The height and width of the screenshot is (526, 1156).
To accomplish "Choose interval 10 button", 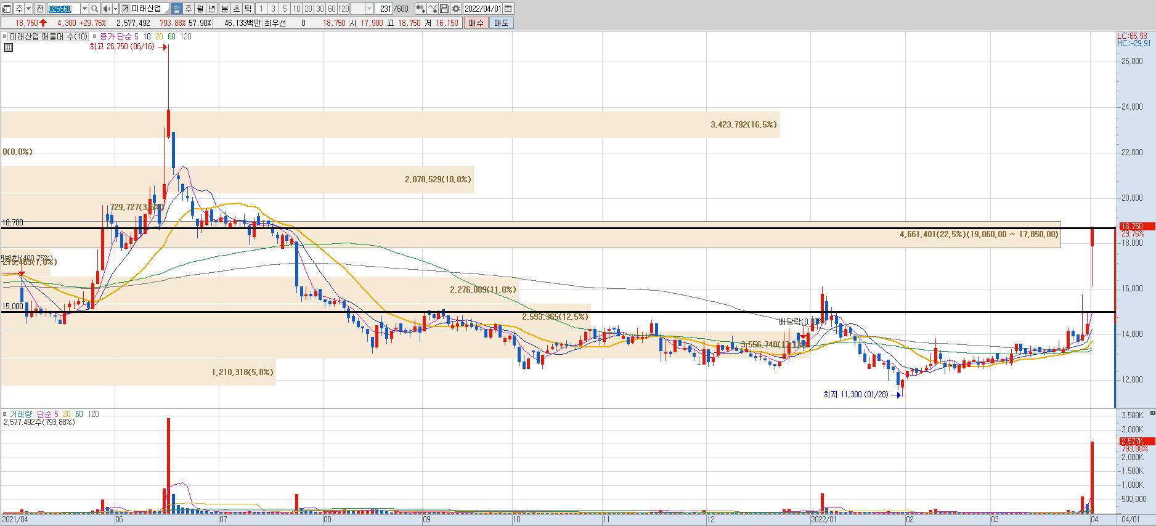I will coord(296,9).
